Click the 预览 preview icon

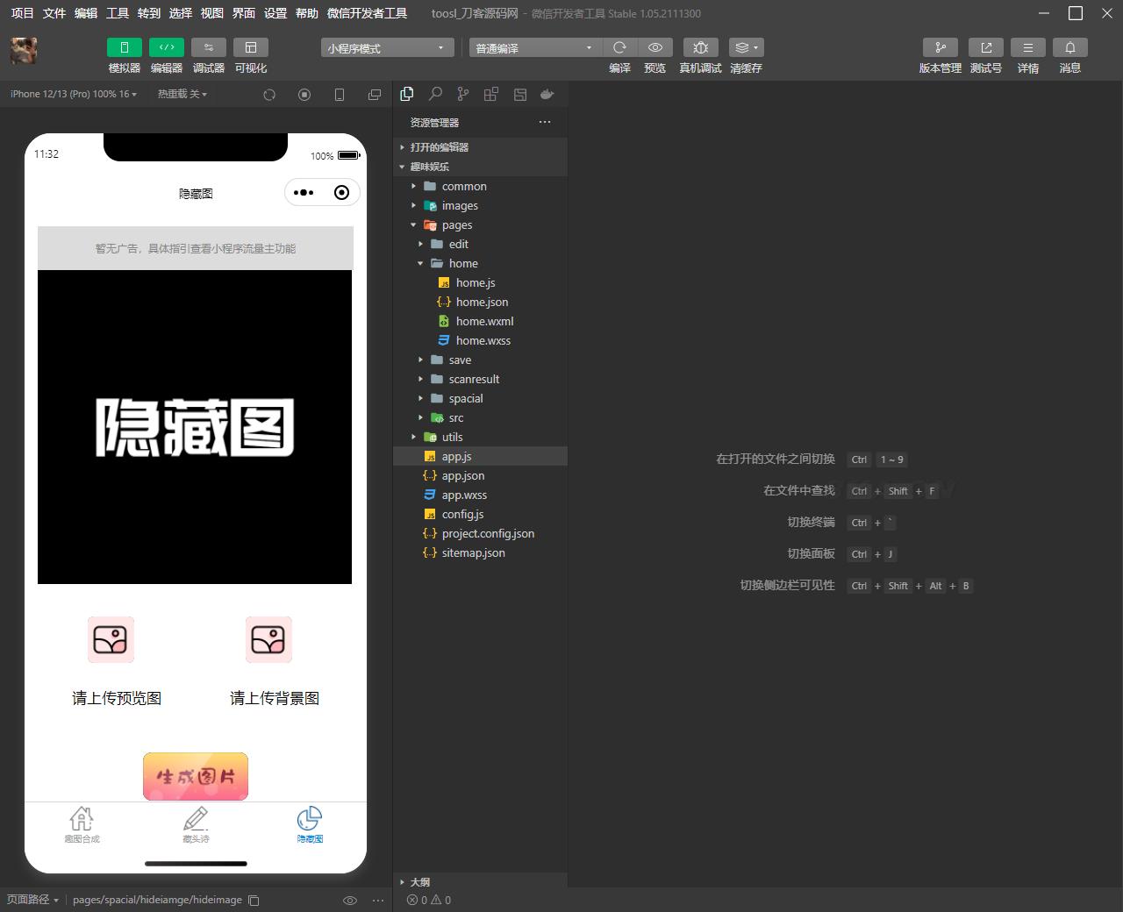coord(654,47)
